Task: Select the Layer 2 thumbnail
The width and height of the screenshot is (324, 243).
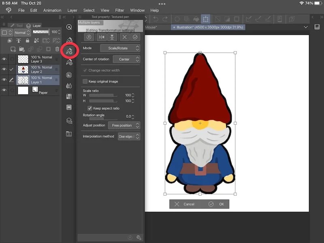Action: pos(23,69)
